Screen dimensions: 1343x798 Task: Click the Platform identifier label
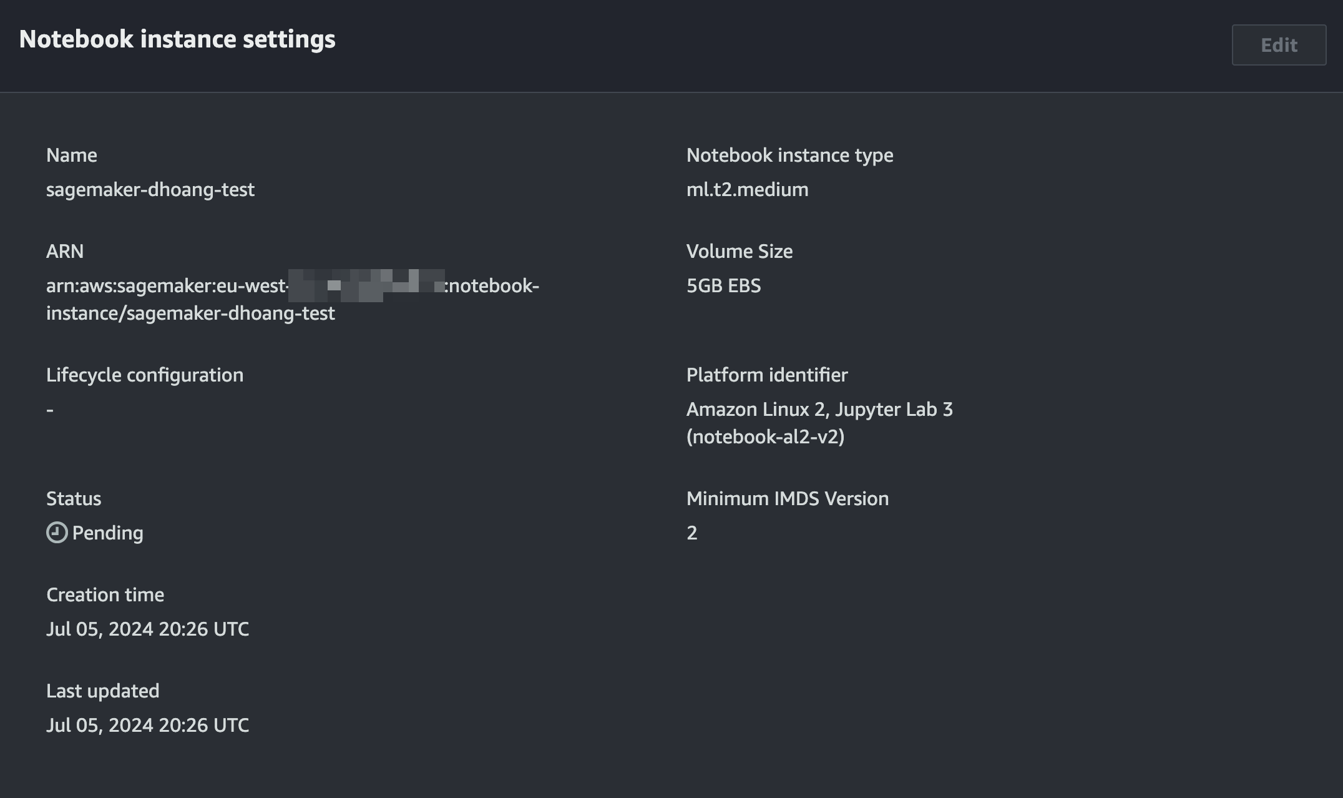coord(767,375)
